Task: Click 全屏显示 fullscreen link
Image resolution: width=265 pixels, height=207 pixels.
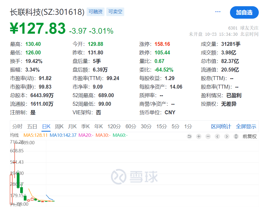Action: pos(246,126)
